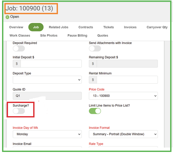173x154 pixels.
Task: Disable Limit Line Items to Price List
Action: (x=95, y=111)
